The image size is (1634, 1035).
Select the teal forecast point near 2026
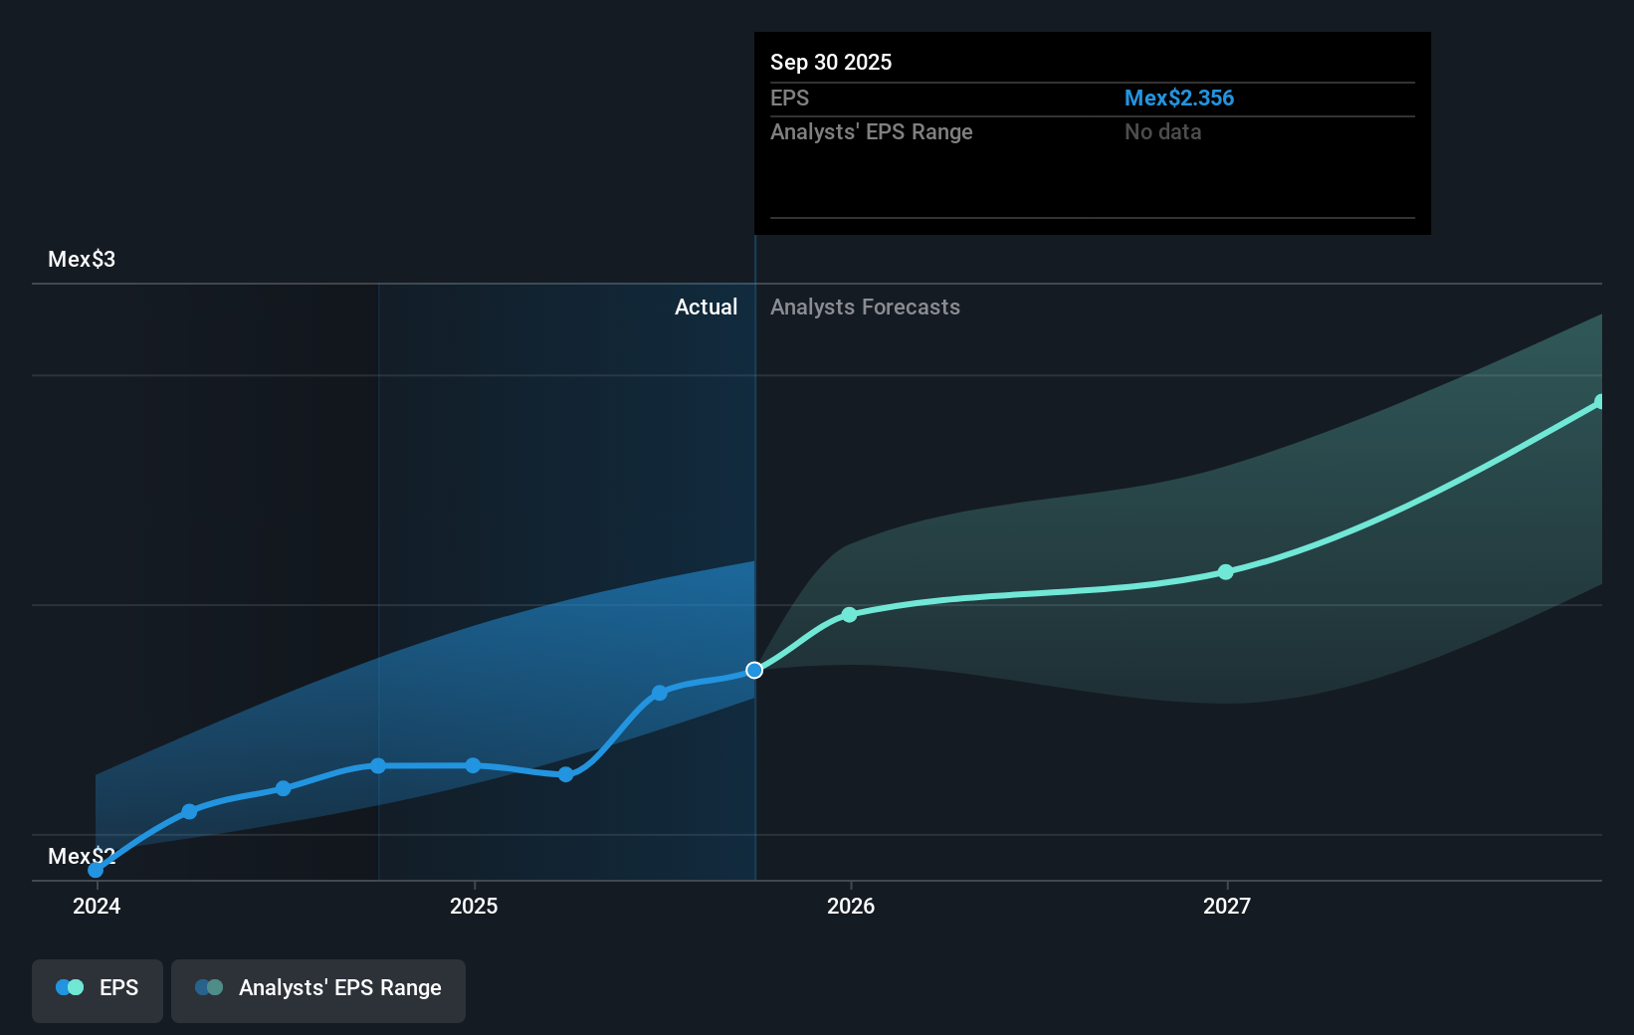(849, 615)
